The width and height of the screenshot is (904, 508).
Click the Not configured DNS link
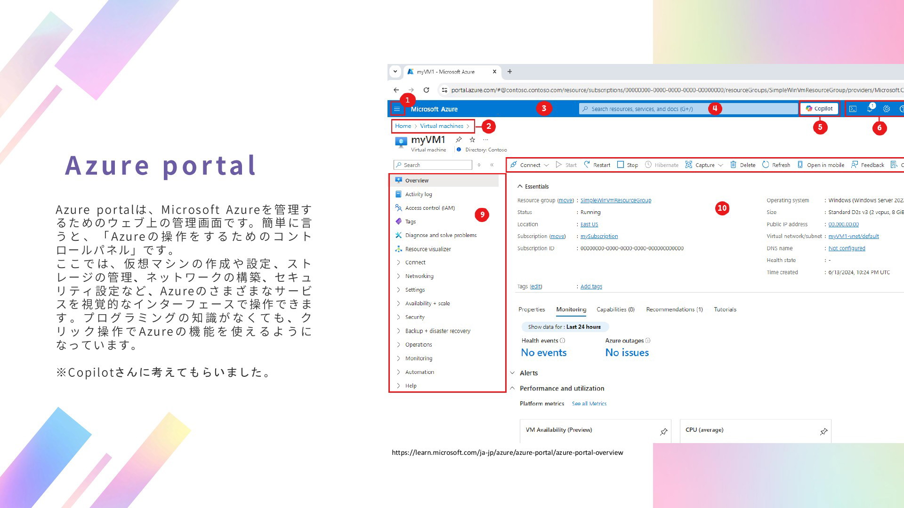pos(847,248)
